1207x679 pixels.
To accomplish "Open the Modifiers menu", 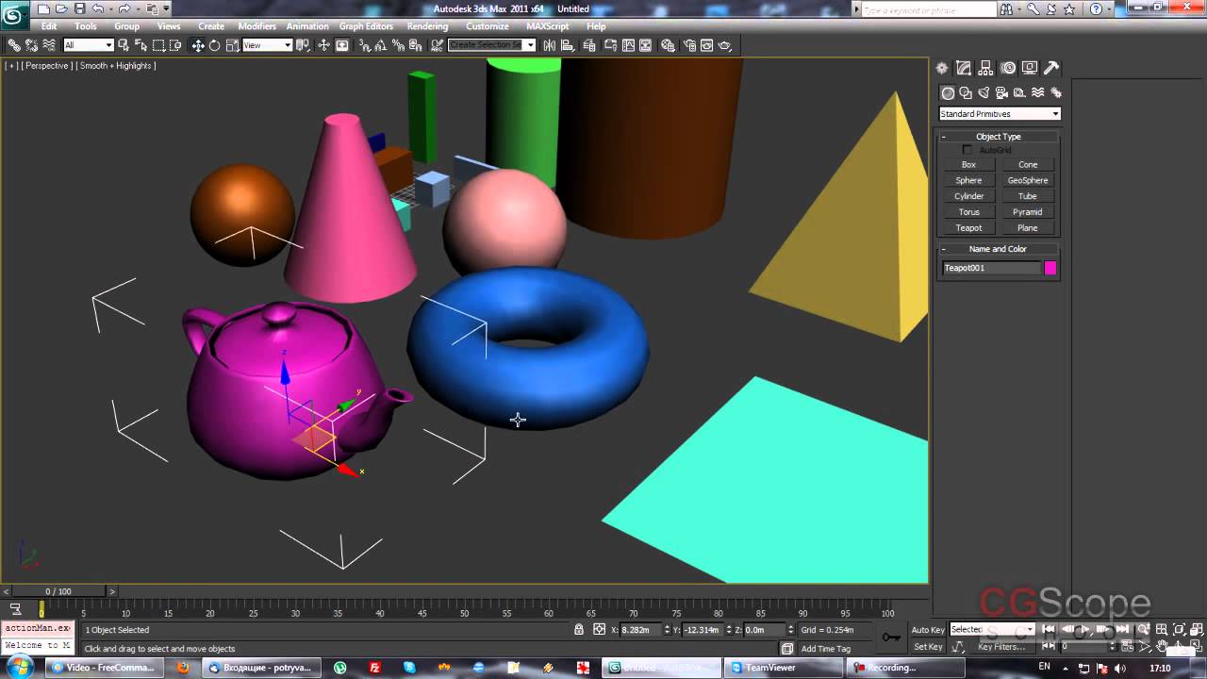I will click(x=256, y=26).
